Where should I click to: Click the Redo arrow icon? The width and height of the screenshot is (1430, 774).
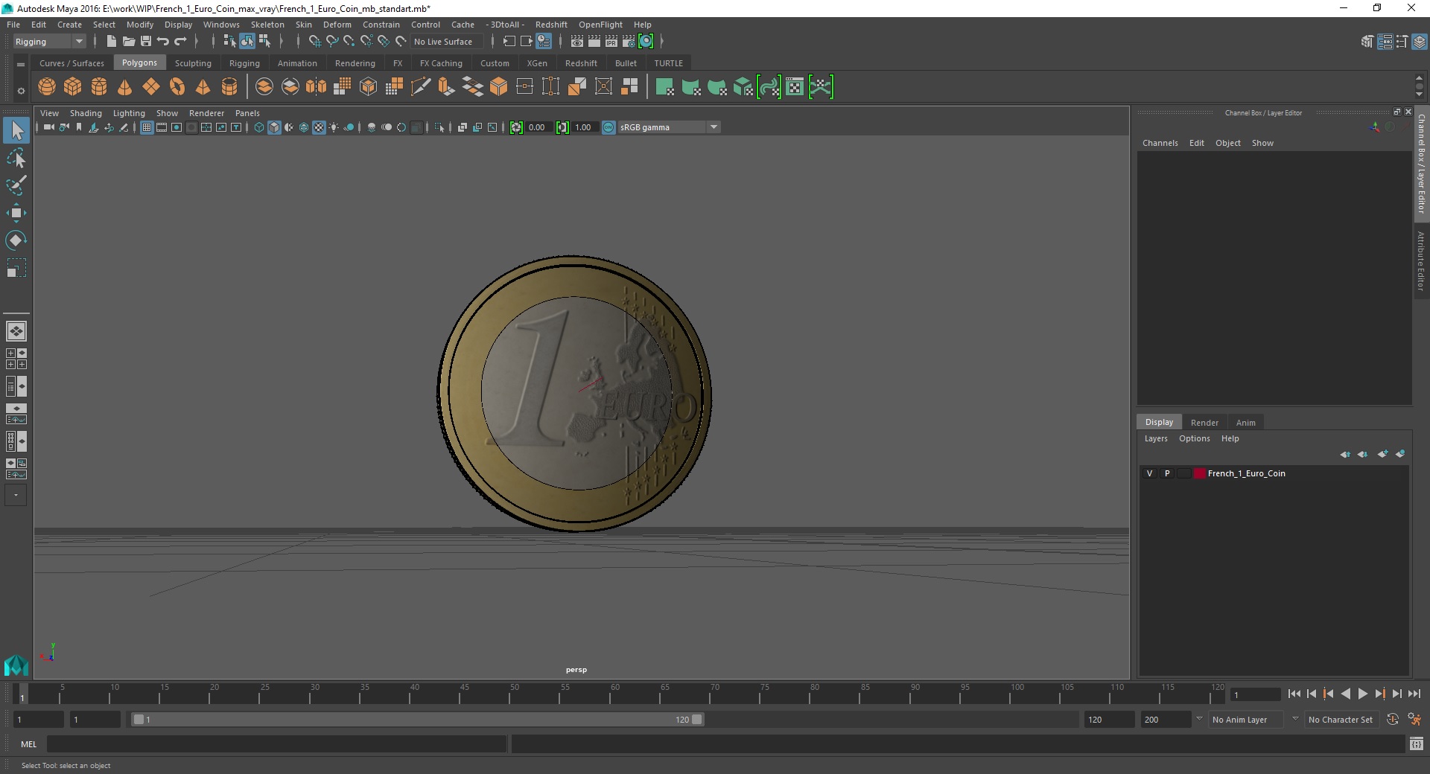click(x=180, y=42)
